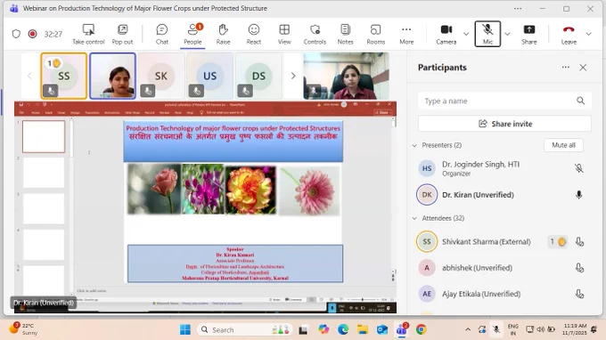This screenshot has height=340, width=606.
Task: Open More actions in the toolbar
Action: click(406, 34)
